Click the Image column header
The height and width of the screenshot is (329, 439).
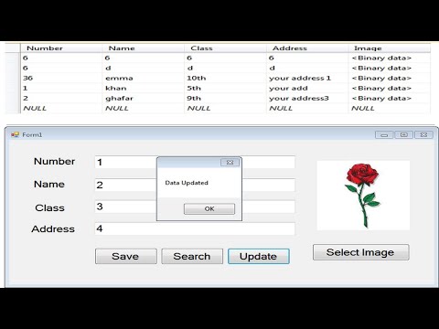[390, 48]
